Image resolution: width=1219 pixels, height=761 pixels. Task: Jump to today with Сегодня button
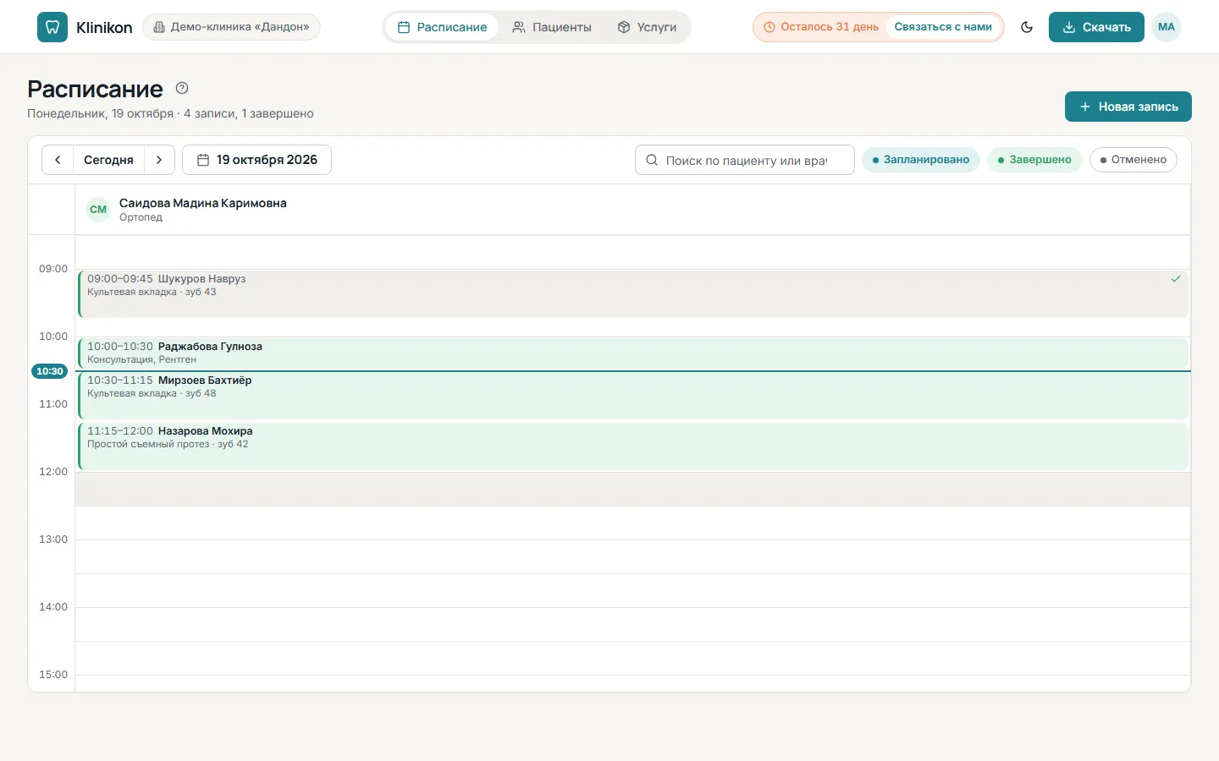pyautogui.click(x=108, y=160)
